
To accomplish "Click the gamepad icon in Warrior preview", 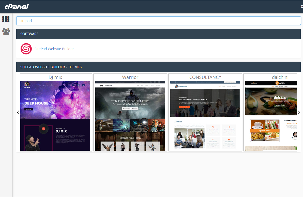I will [x=102, y=86].
